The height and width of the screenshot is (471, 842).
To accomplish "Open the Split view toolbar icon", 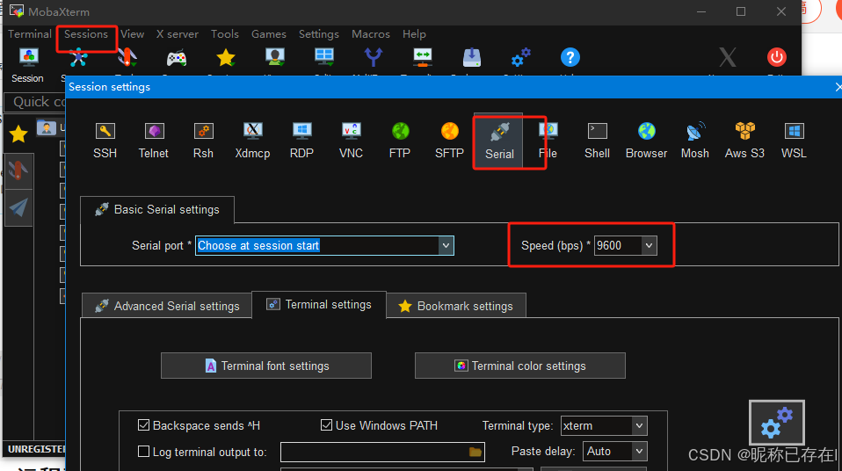I will pyautogui.click(x=324, y=56).
